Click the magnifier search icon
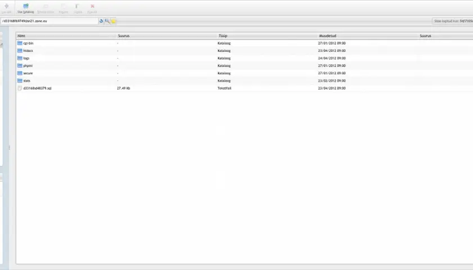 tap(107, 21)
